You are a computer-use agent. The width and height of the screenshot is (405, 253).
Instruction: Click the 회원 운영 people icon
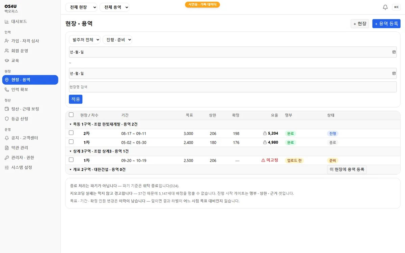tap(7, 51)
